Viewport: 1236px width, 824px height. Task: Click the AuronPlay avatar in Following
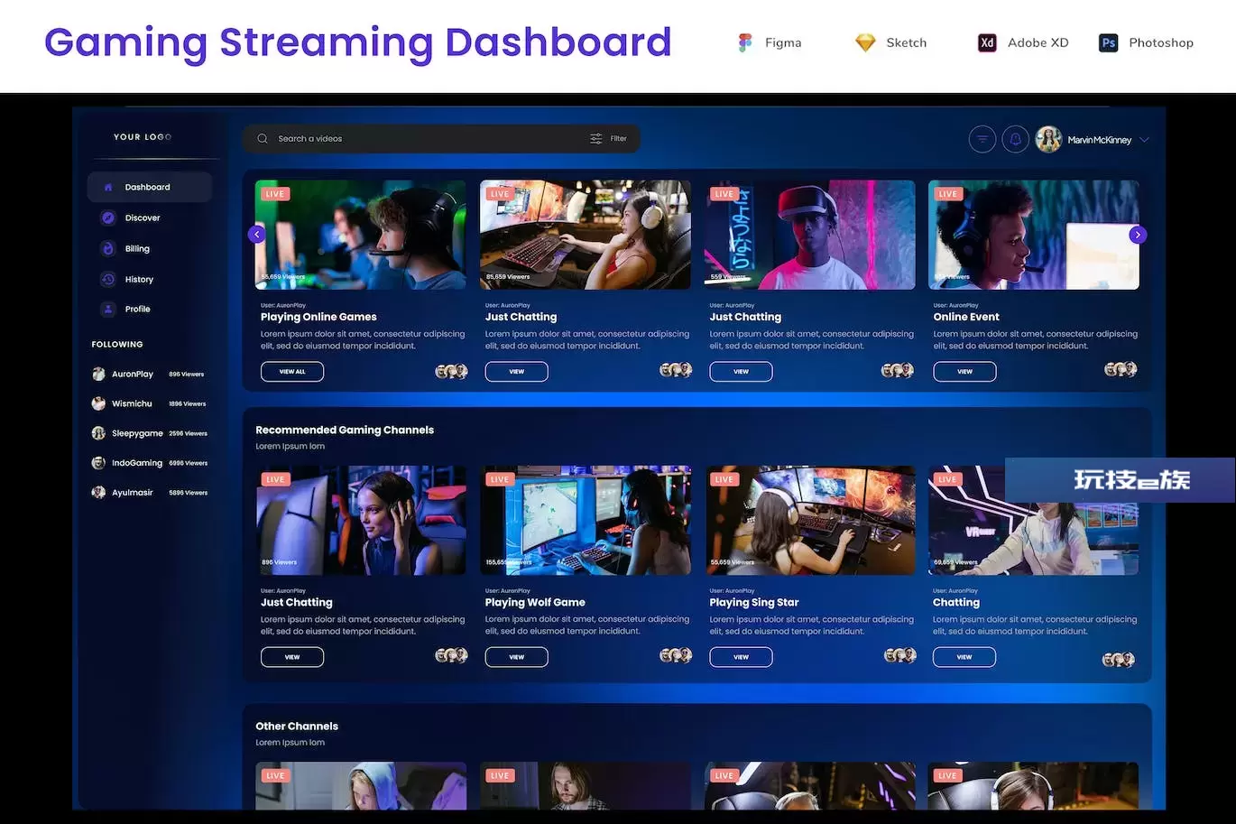[98, 374]
